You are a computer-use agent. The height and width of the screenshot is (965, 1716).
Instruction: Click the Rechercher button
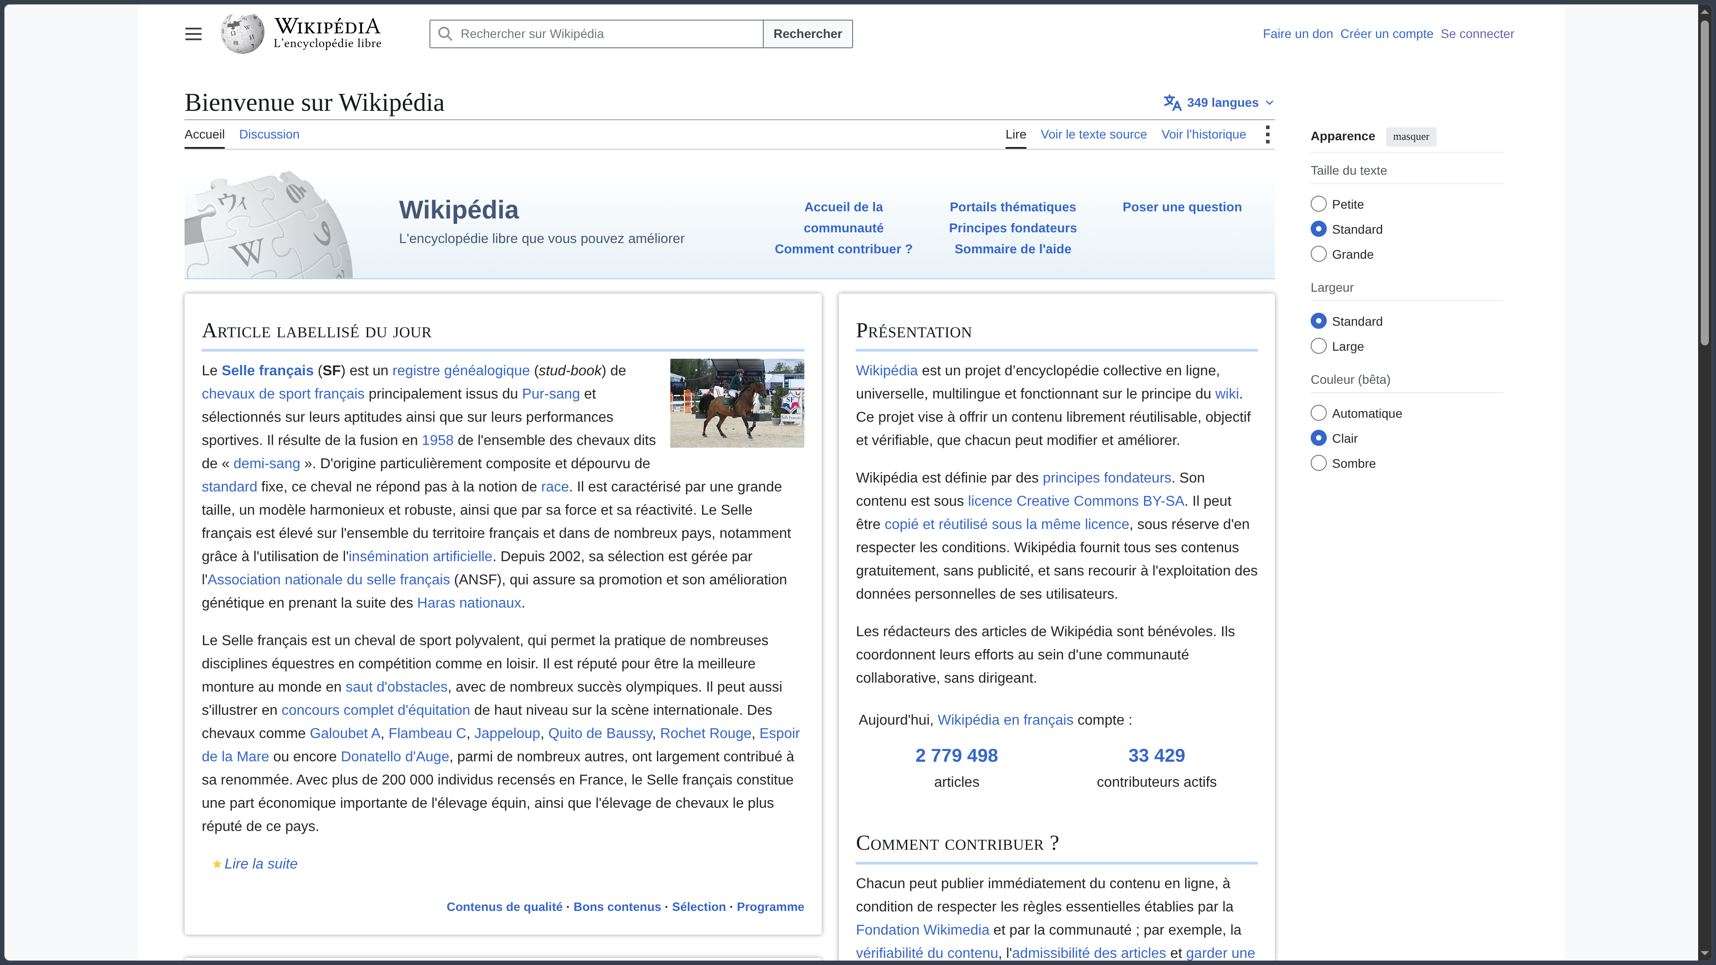coord(808,34)
